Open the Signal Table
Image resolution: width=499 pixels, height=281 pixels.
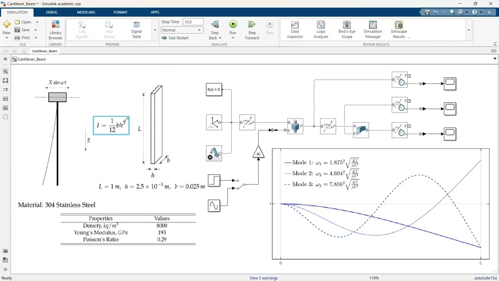(136, 30)
